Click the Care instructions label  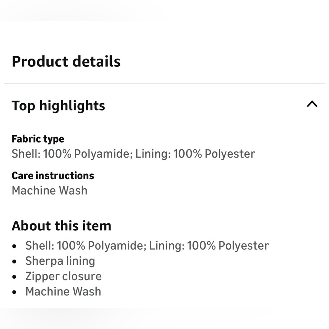click(53, 175)
